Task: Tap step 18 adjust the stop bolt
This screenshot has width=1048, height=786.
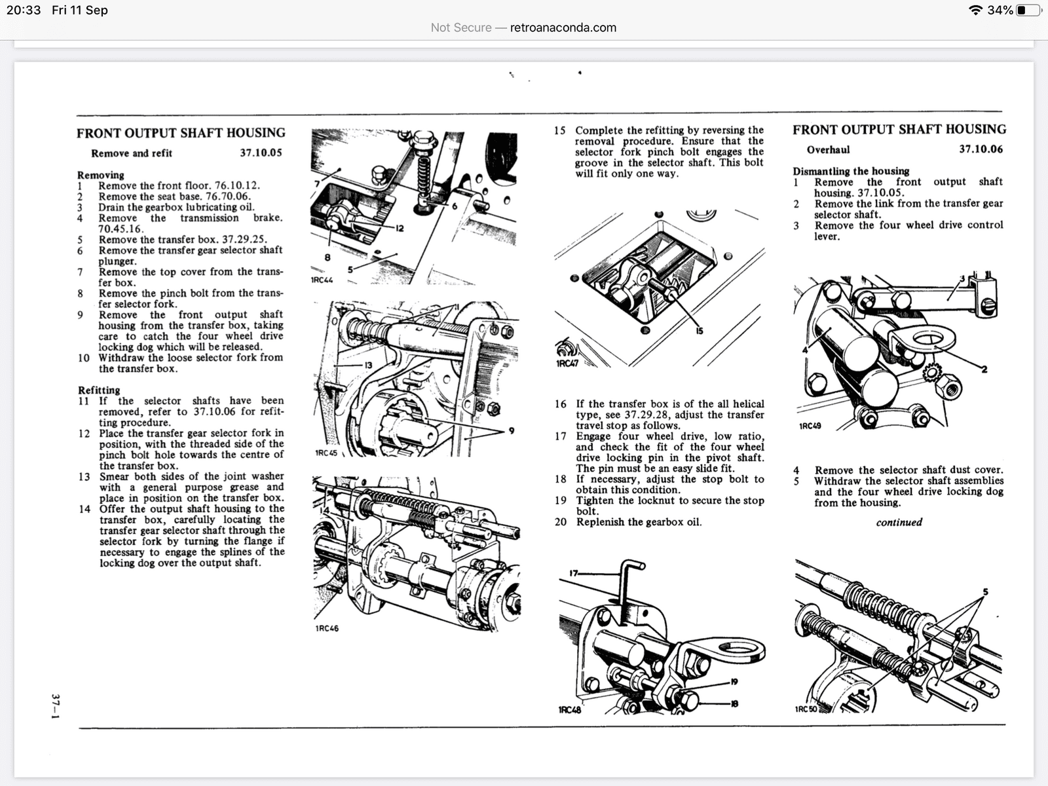Action: (660, 484)
